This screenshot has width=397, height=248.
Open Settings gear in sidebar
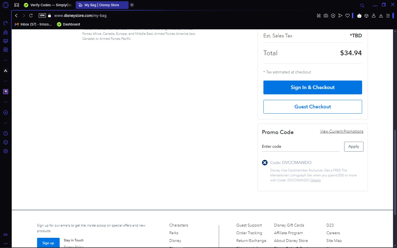click(6, 151)
